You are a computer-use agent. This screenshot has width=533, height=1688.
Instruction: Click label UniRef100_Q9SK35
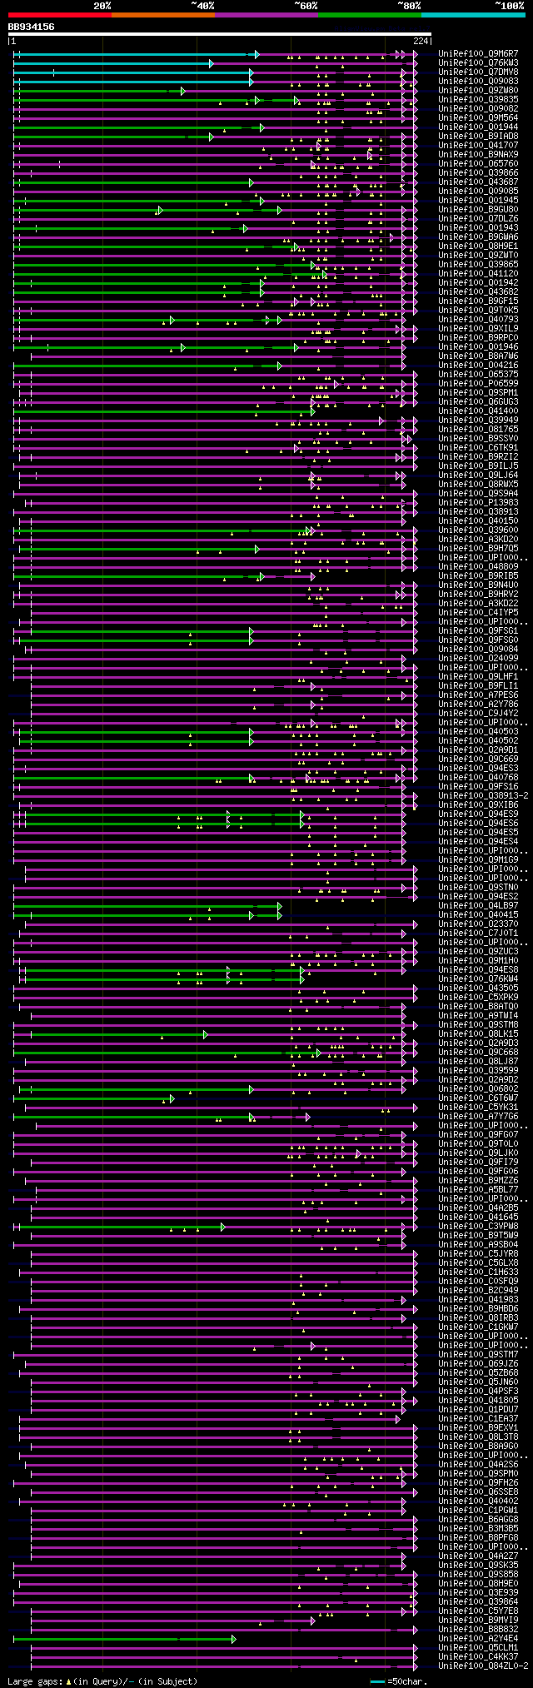click(x=478, y=1565)
